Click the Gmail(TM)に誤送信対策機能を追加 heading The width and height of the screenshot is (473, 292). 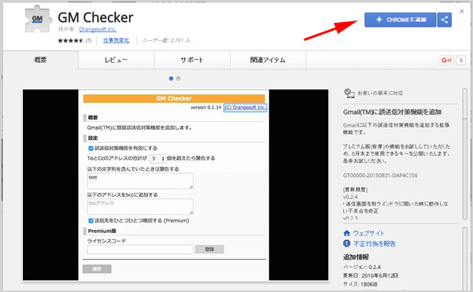click(x=392, y=112)
